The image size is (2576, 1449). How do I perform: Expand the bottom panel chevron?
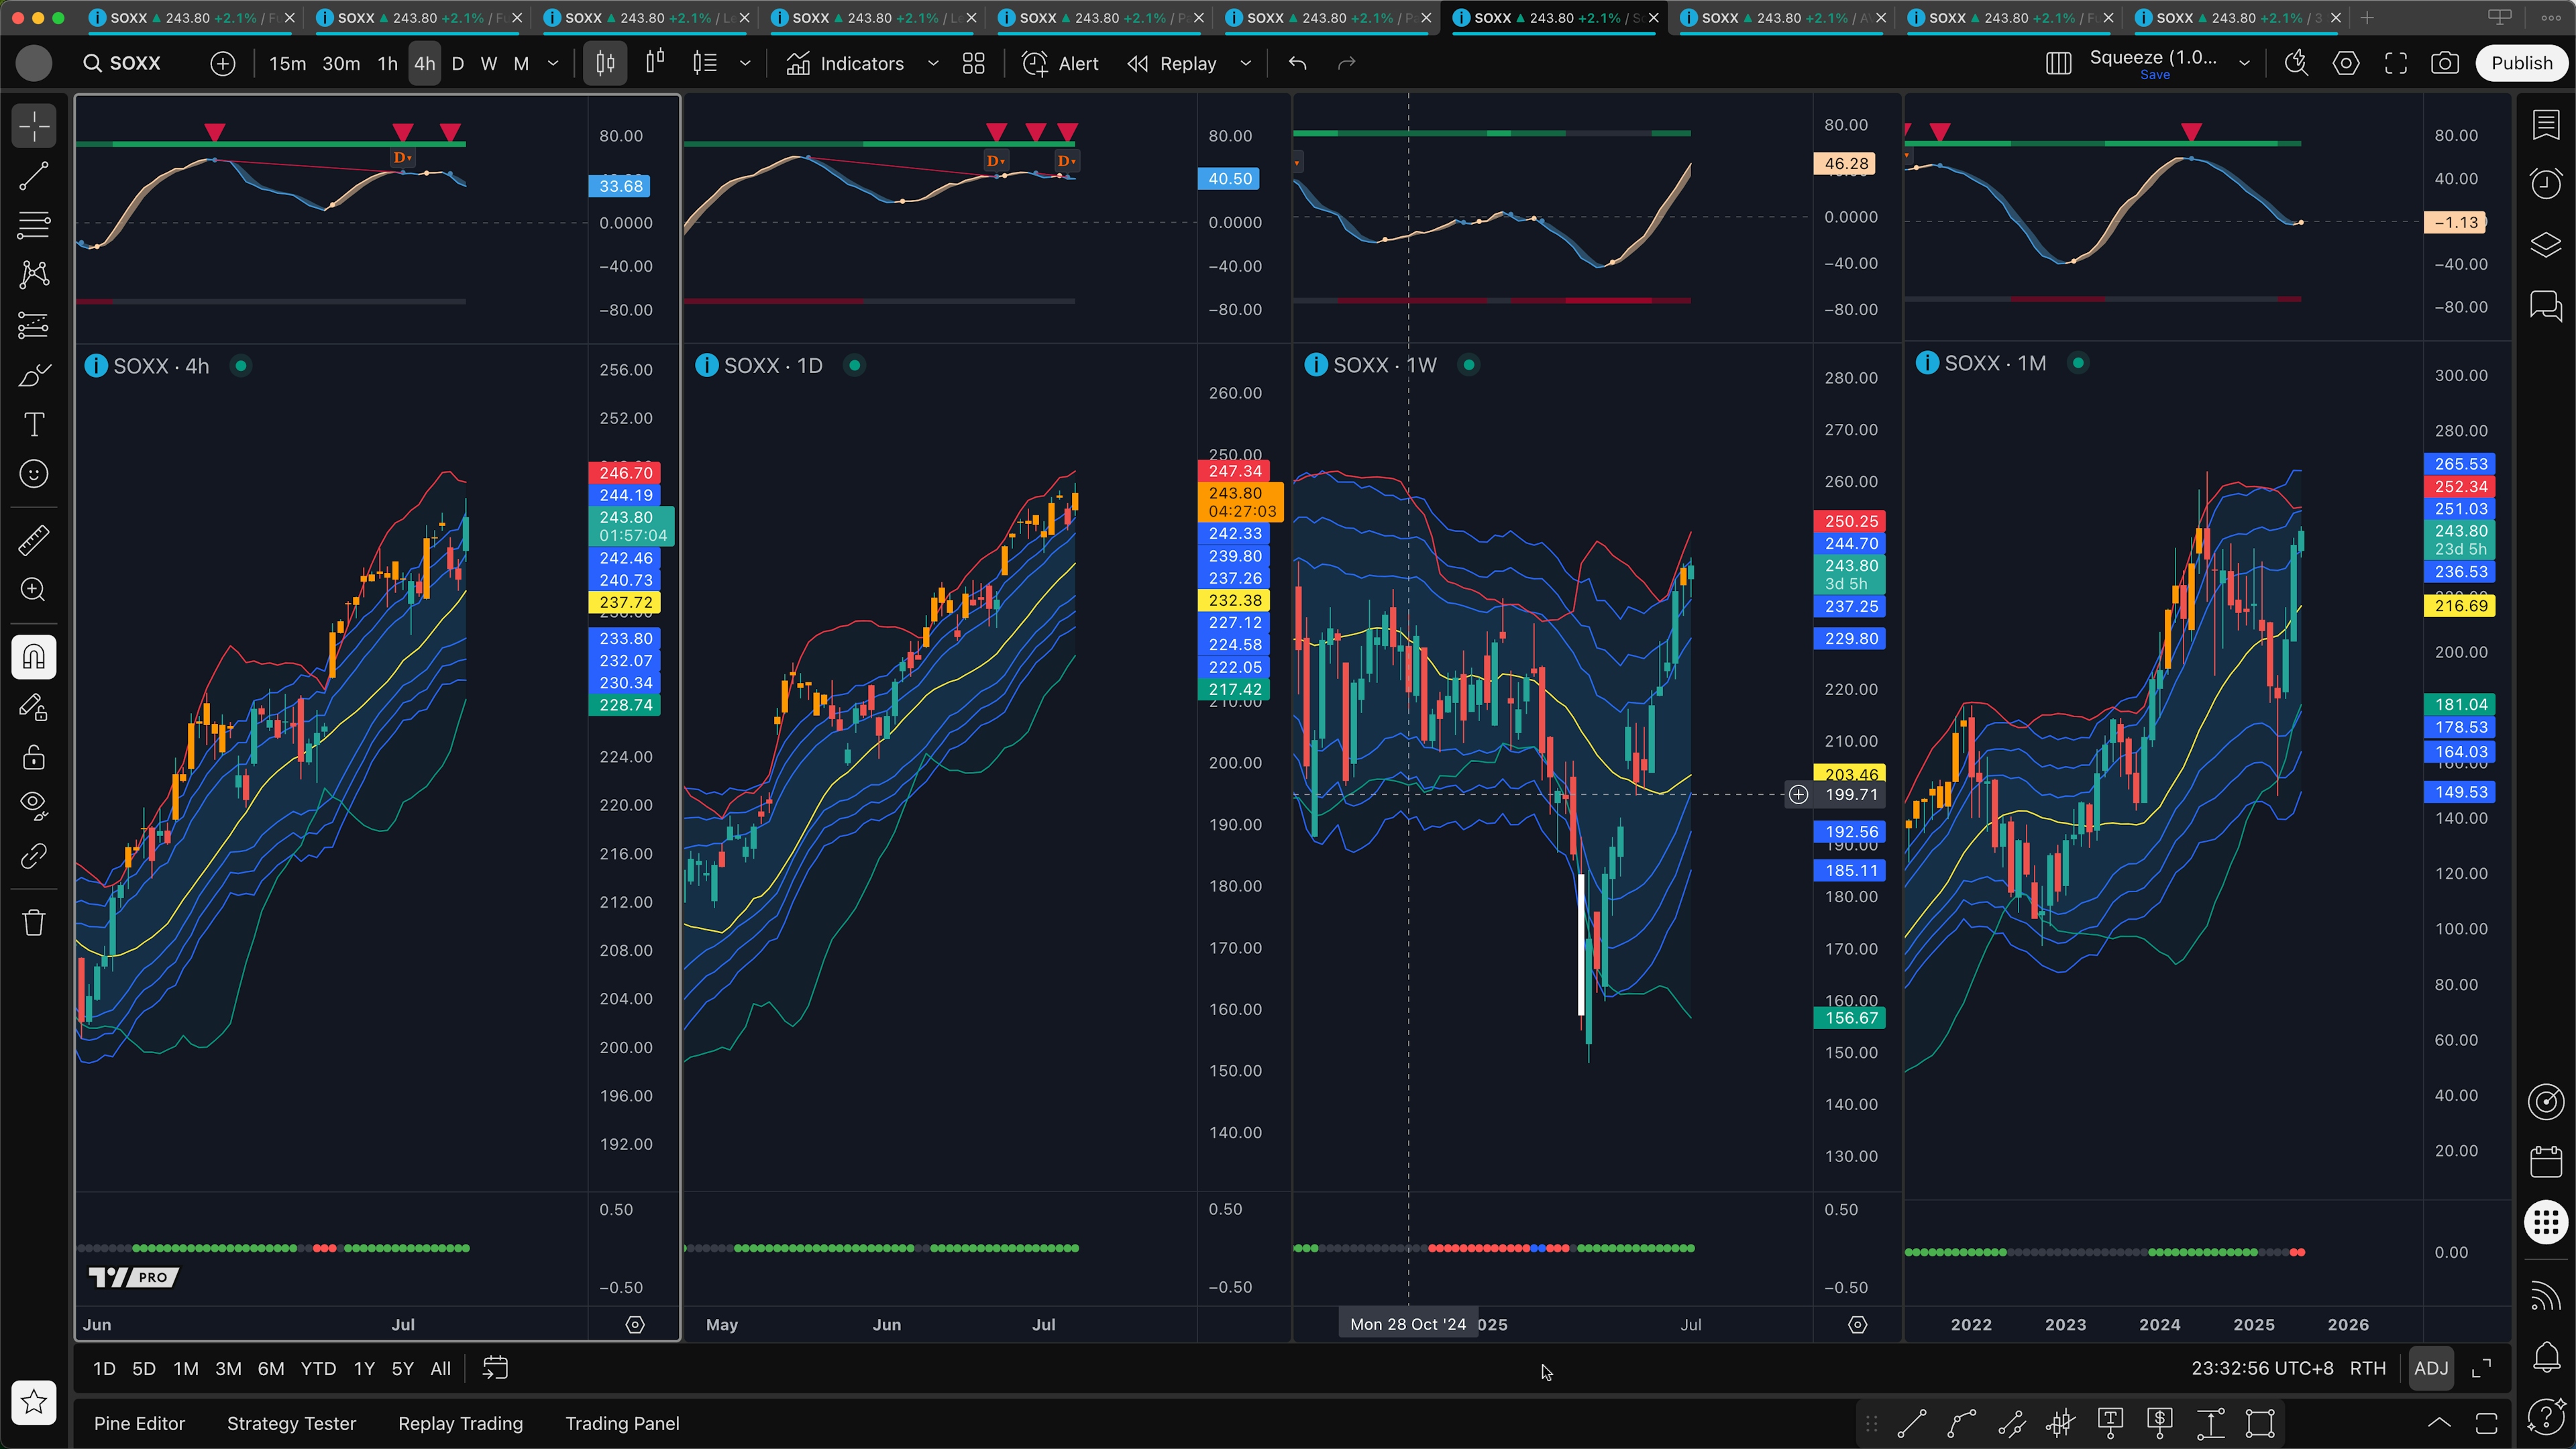coord(2439,1423)
